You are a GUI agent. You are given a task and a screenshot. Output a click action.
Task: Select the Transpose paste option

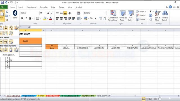click(11, 33)
